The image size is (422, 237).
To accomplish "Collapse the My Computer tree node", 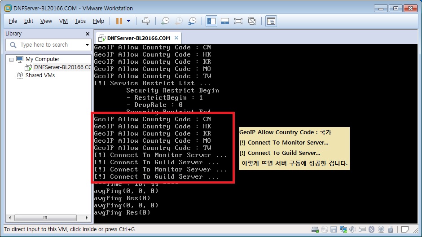I will coord(11,59).
